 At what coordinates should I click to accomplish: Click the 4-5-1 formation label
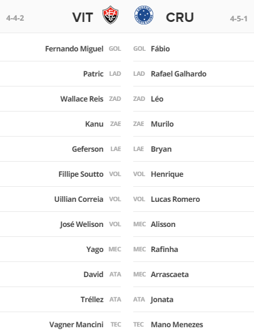click(239, 19)
